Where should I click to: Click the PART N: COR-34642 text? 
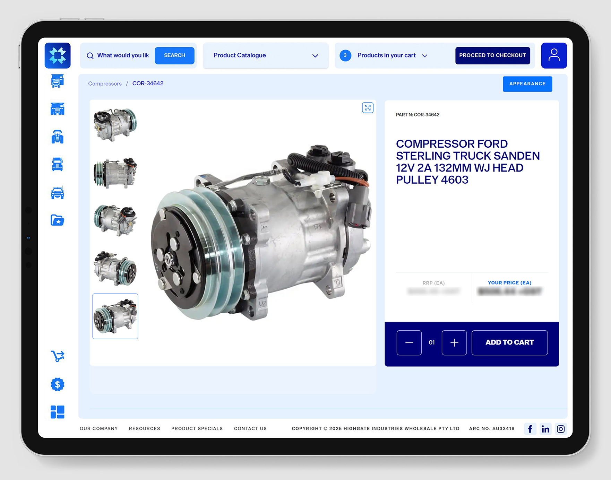pyautogui.click(x=418, y=115)
